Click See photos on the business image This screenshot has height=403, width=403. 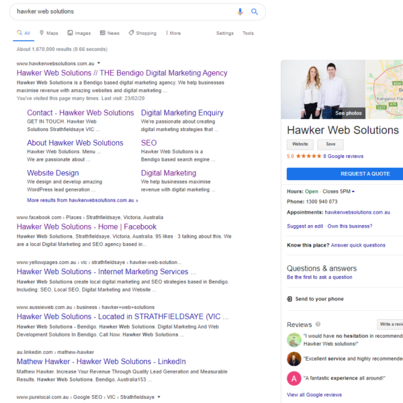click(x=348, y=113)
